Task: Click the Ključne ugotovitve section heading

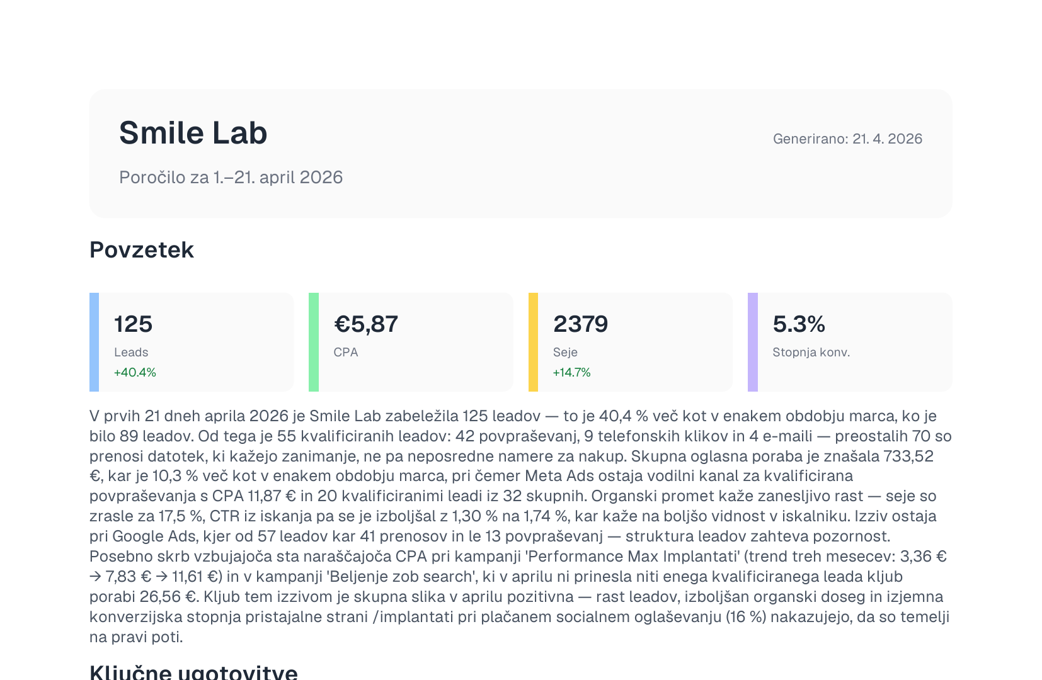Action: [x=193, y=671]
